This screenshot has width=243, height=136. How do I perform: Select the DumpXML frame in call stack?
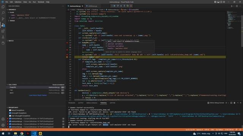(36, 87)
